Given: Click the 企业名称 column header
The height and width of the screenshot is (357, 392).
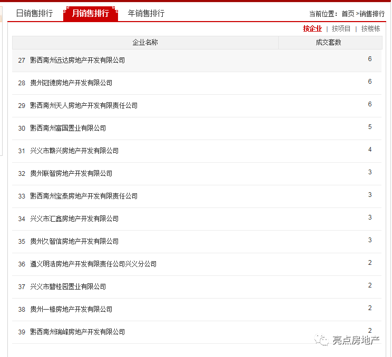Looking at the screenshot, I should point(145,43).
